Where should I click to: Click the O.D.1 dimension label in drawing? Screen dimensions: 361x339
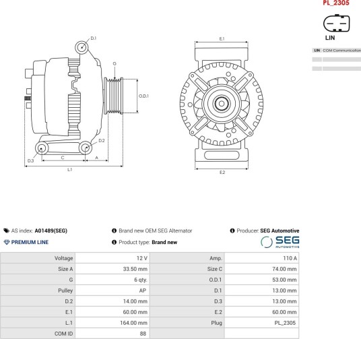pyautogui.click(x=143, y=96)
